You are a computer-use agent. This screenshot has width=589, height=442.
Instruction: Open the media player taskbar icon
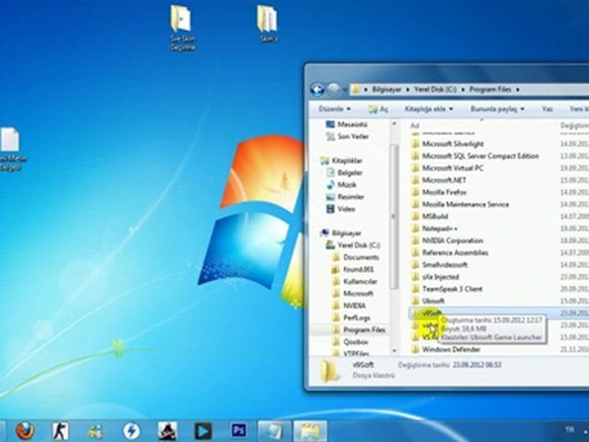[x=203, y=431]
